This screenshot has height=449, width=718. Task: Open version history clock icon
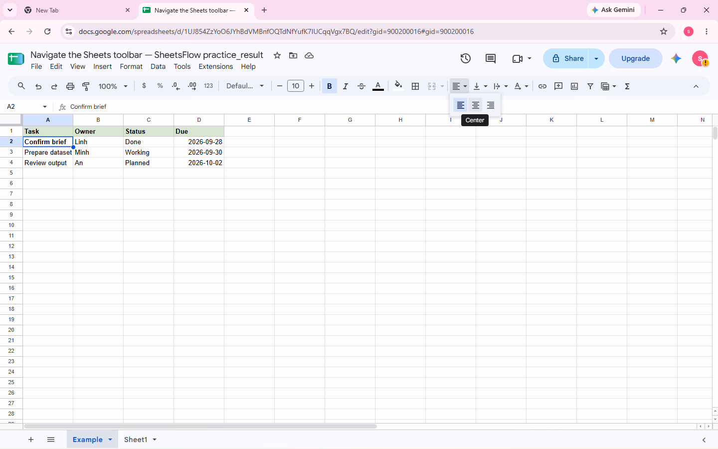466,58
